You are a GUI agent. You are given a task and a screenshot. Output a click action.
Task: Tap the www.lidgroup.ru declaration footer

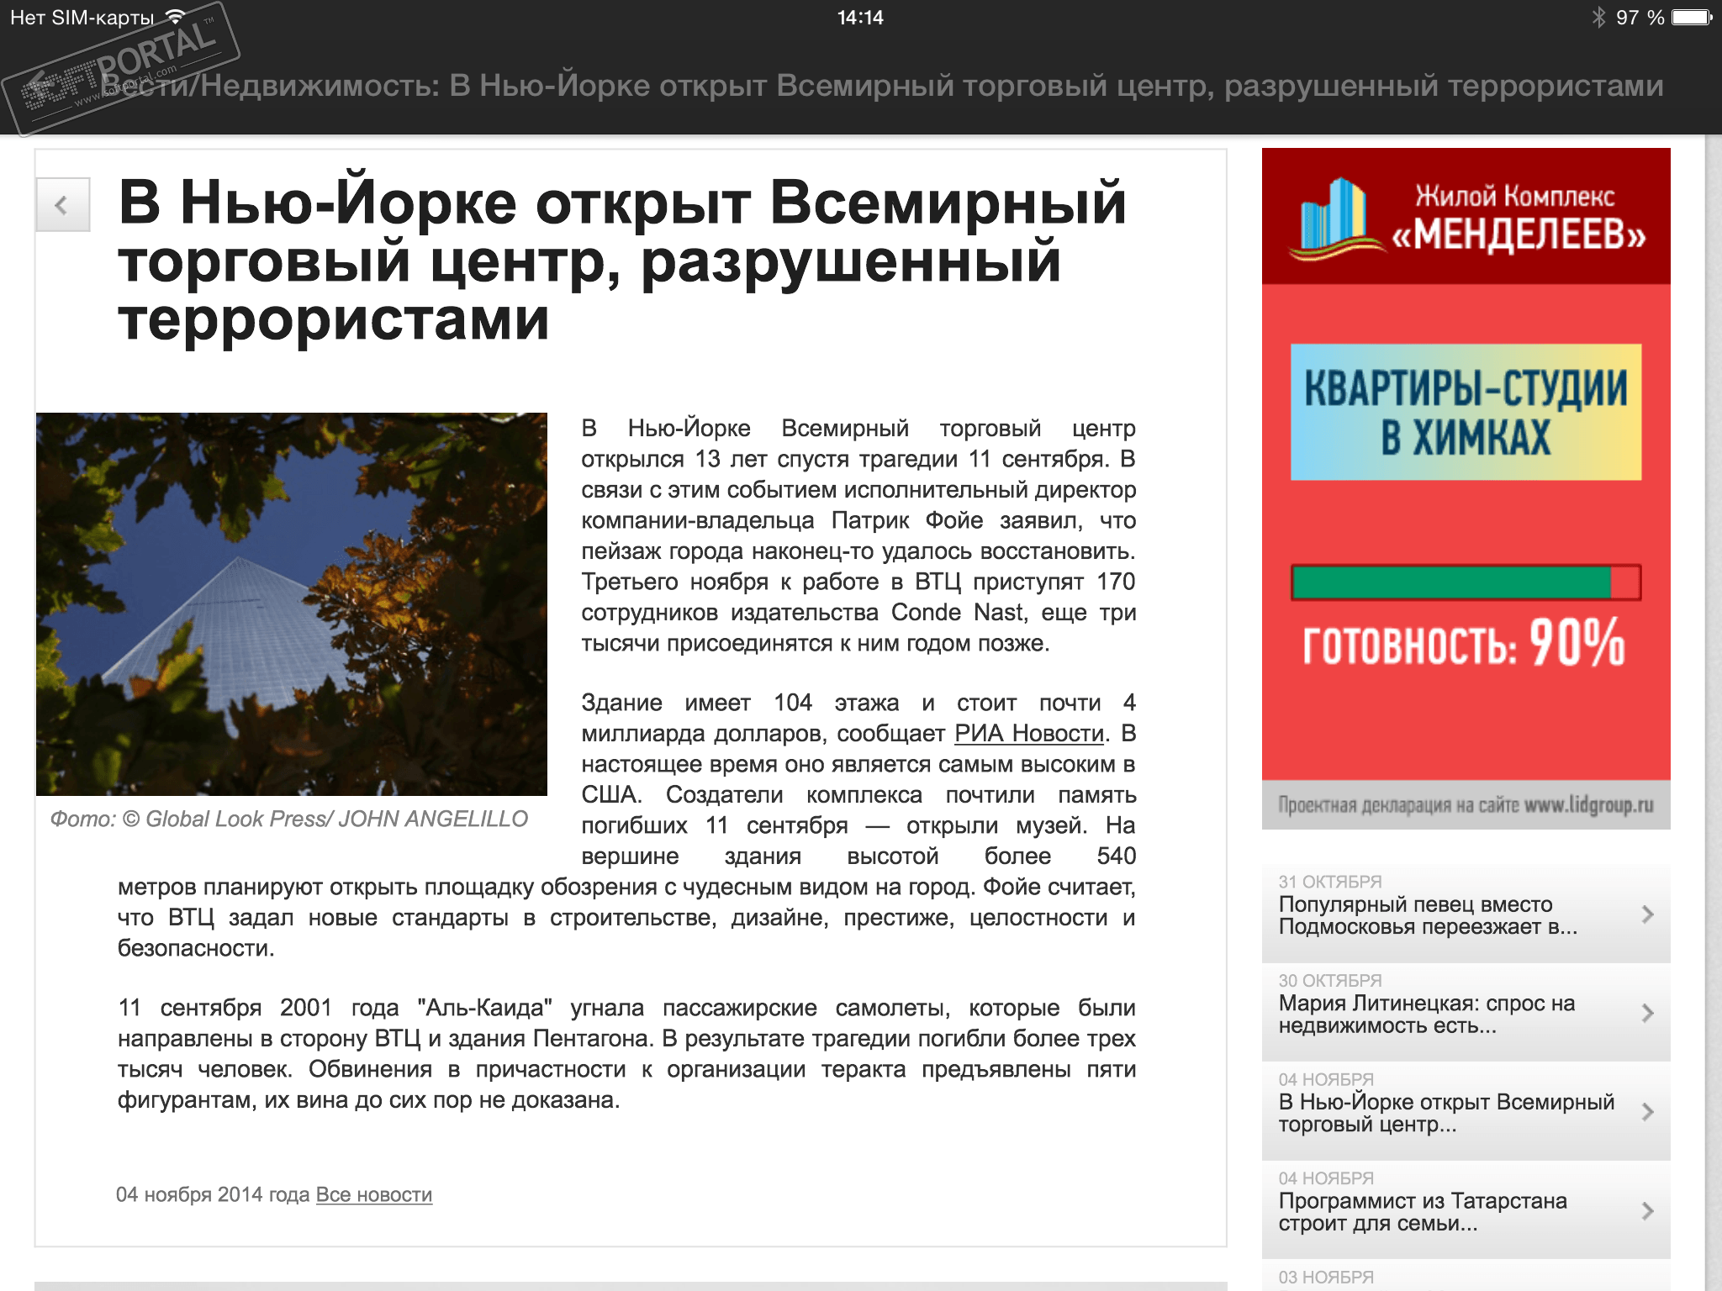click(x=1465, y=805)
